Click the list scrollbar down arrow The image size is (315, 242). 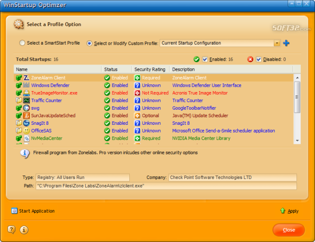point(297,140)
